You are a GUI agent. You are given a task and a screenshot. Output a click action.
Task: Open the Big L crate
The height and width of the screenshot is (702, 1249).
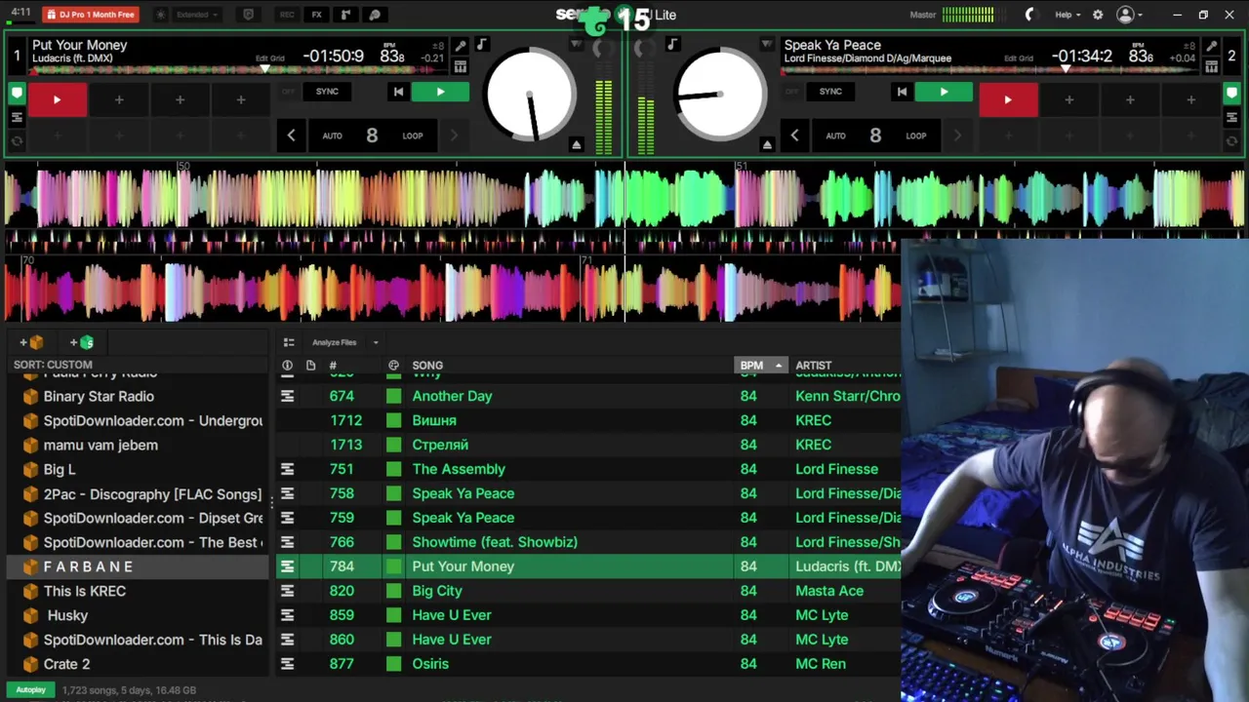(137, 469)
